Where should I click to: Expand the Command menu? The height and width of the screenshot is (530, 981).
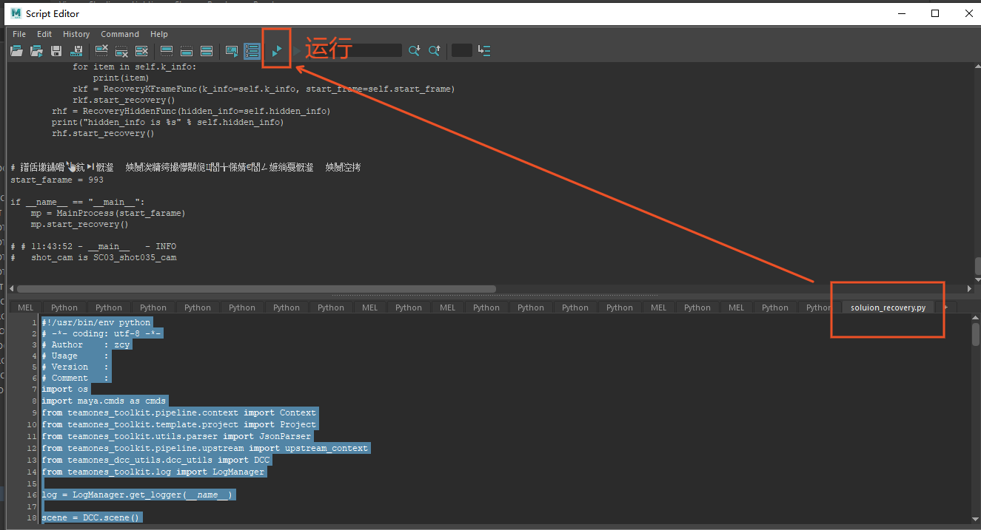pyautogui.click(x=120, y=34)
